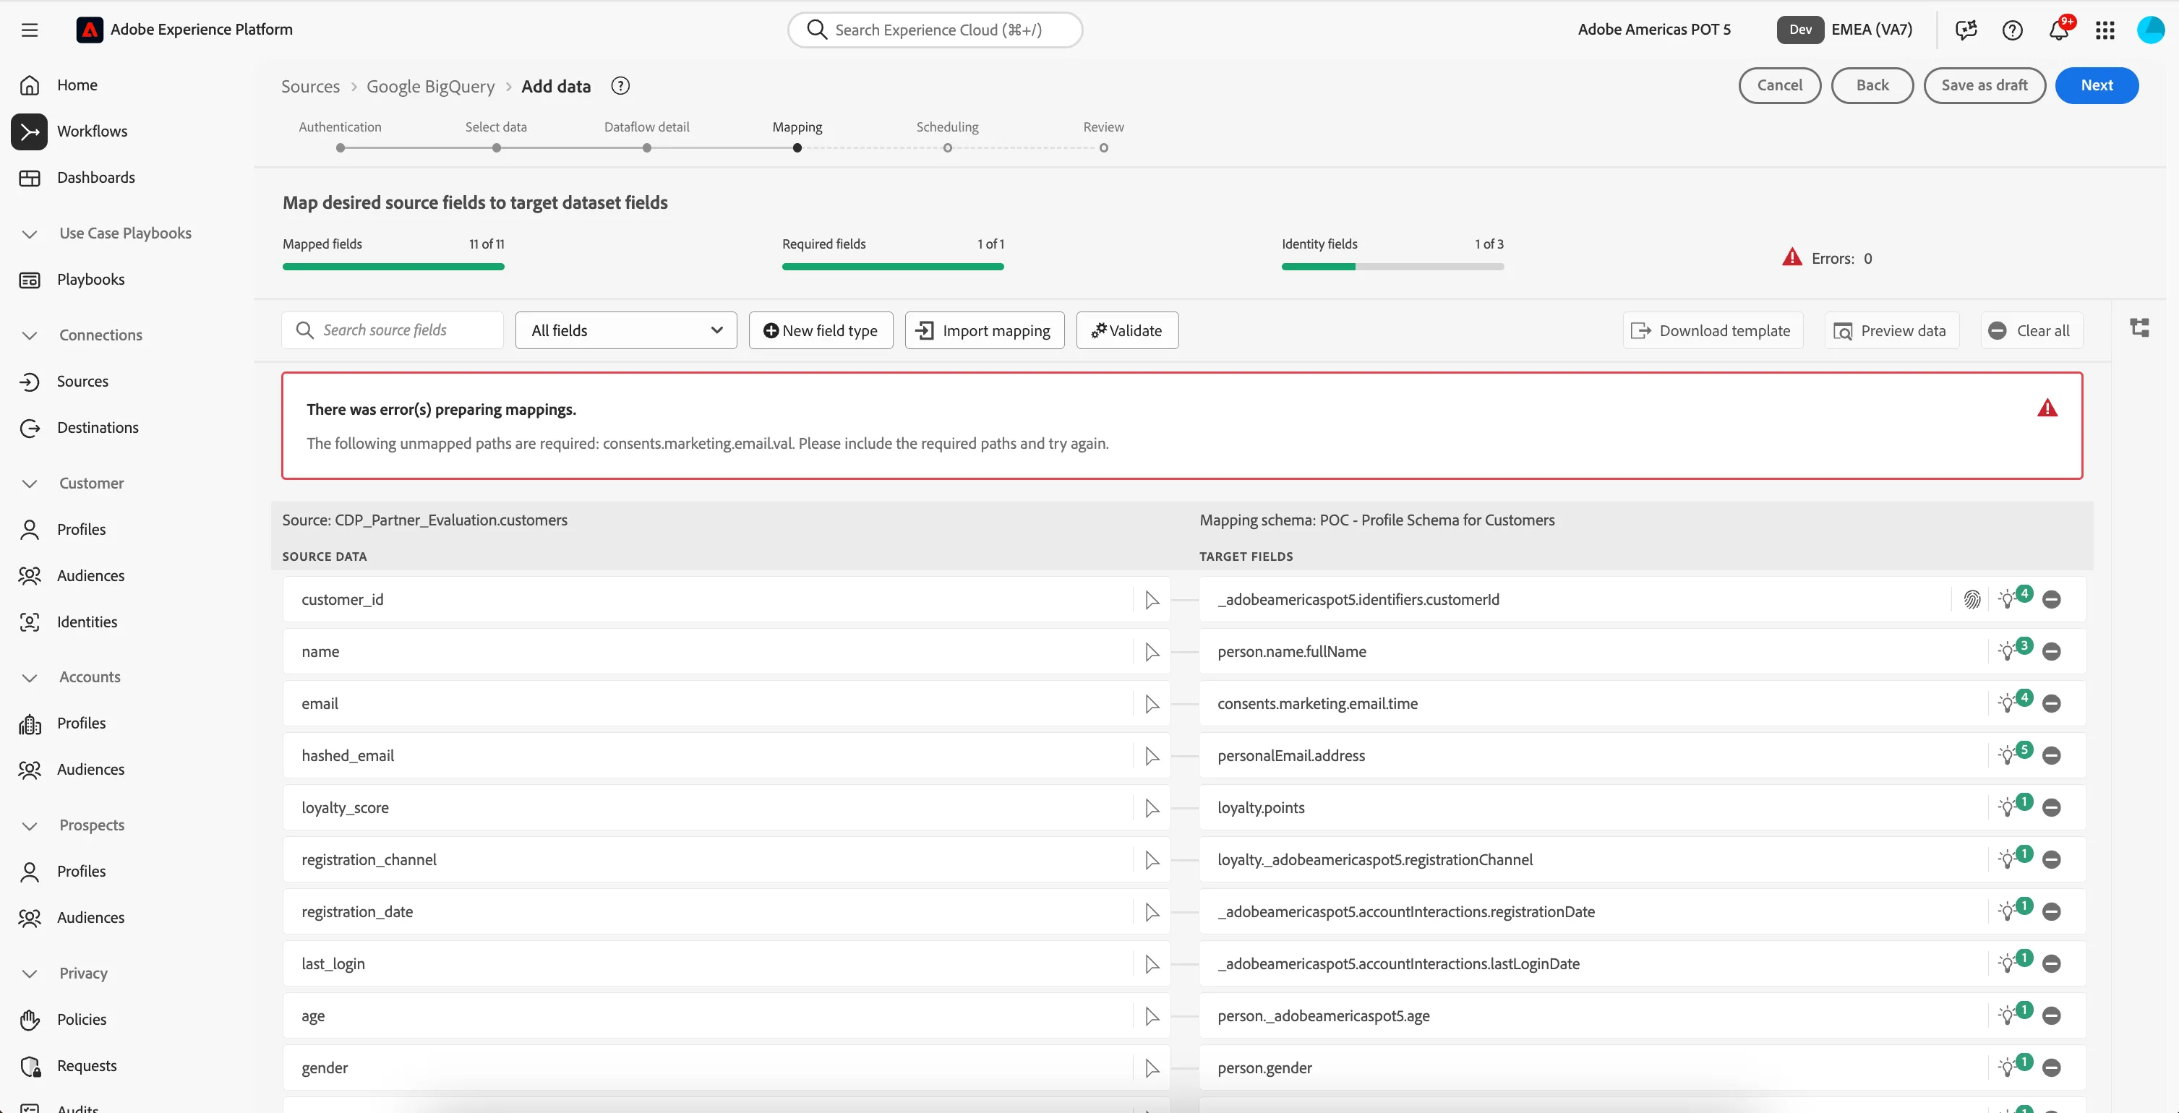2179x1113 pixels.
Task: Open the hamburger navigation menu
Action: (x=30, y=30)
